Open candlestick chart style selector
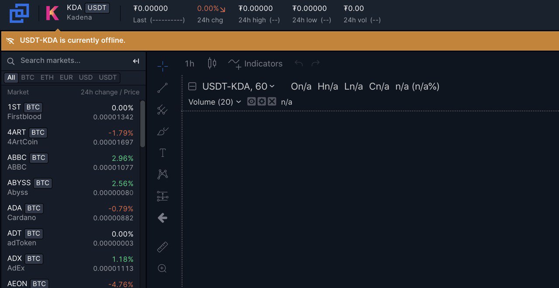Viewport: 559px width, 288px height. coord(212,63)
